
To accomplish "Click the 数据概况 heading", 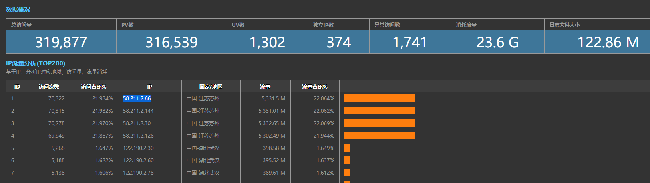I will point(18,9).
